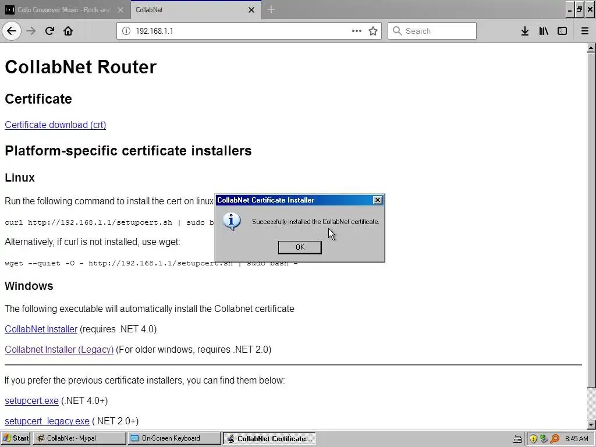Click the address bar showing 192.168.1.1

tap(249, 31)
